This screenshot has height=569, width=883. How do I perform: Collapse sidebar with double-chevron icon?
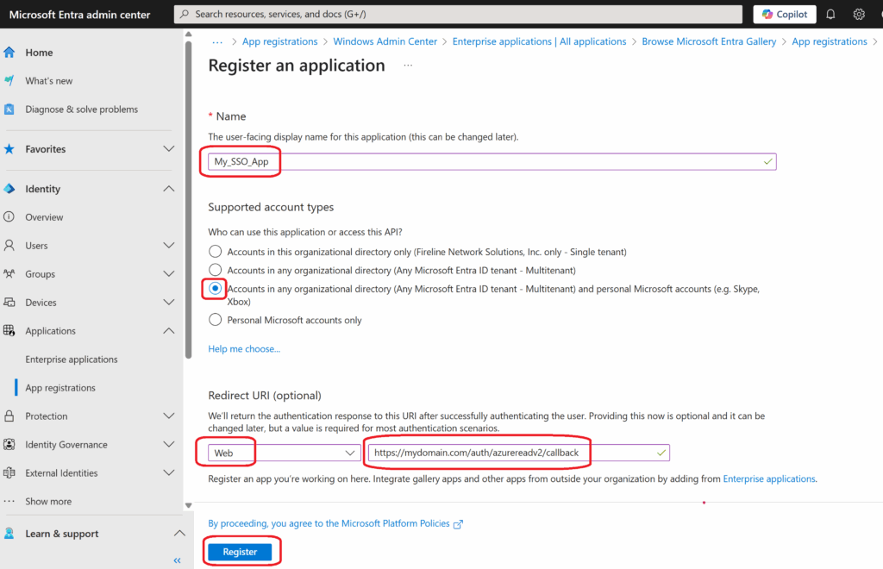point(178,560)
